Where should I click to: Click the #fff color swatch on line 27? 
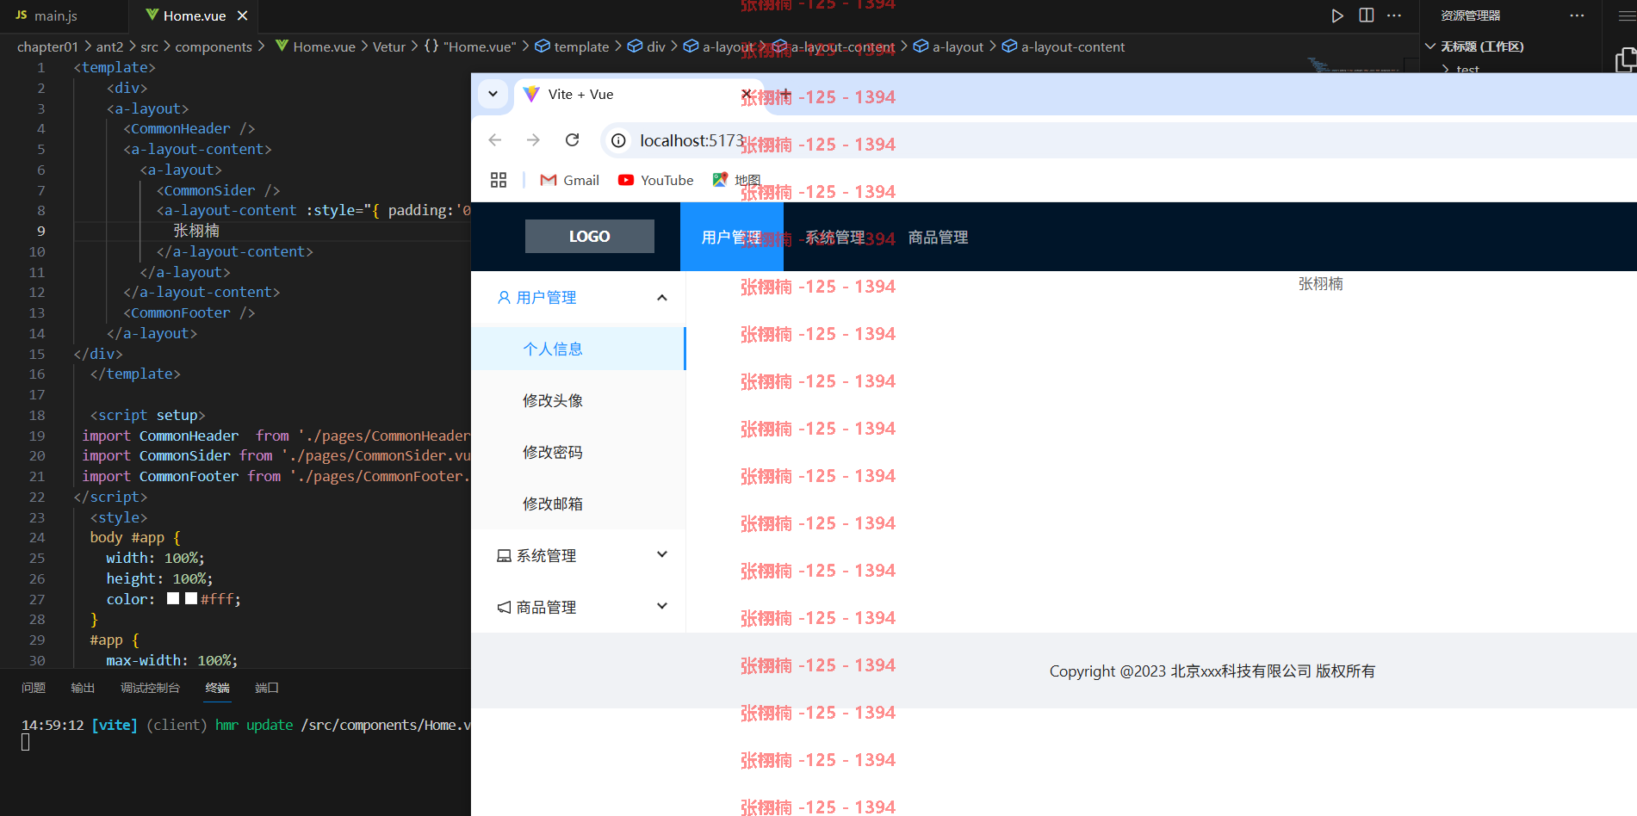(191, 598)
